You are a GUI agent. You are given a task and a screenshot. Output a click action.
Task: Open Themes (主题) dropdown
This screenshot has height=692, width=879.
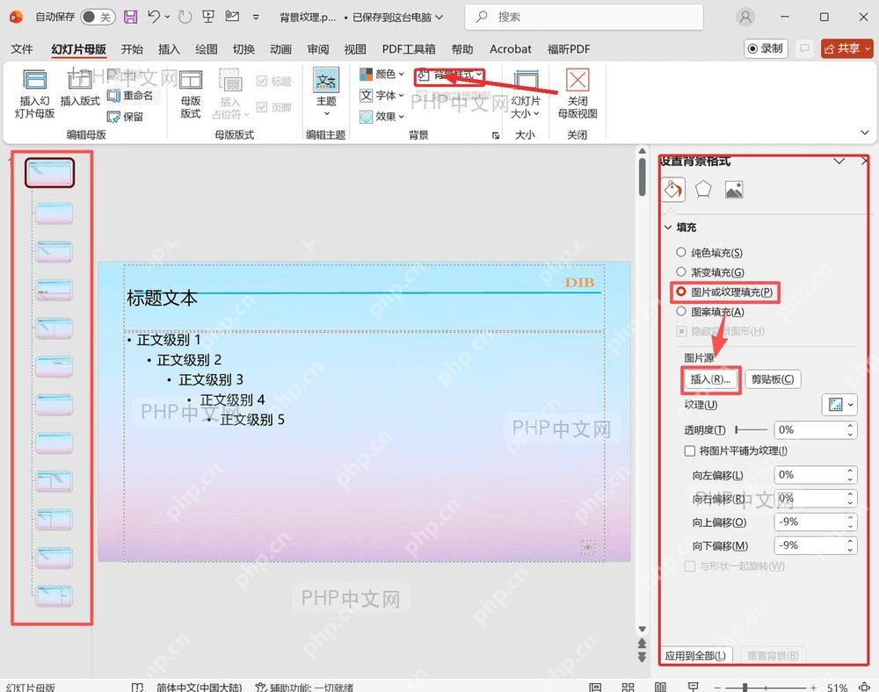326,93
